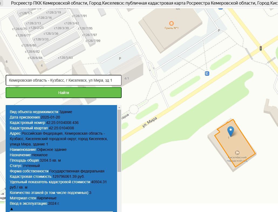Click garage label с128/1/1

(26, 13)
